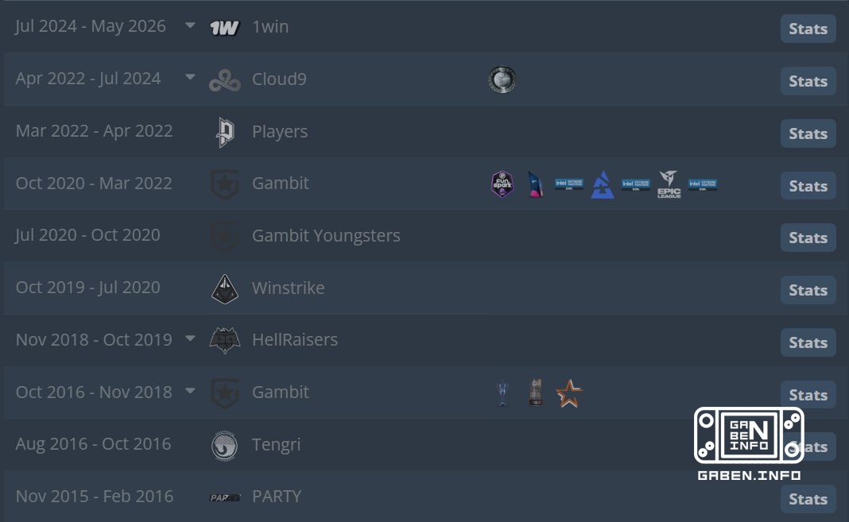Click the Cloud9 team logo

[225, 80]
